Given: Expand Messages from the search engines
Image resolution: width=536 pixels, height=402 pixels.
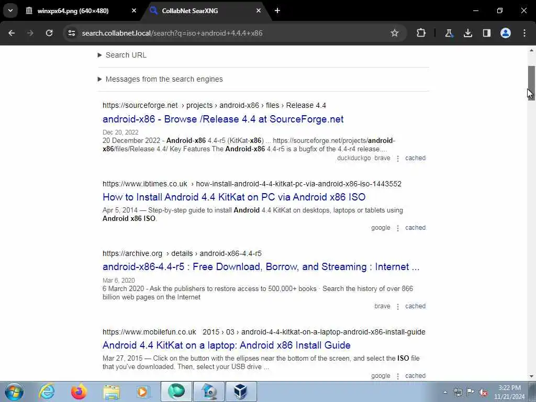Looking at the screenshot, I should pyautogui.click(x=160, y=79).
